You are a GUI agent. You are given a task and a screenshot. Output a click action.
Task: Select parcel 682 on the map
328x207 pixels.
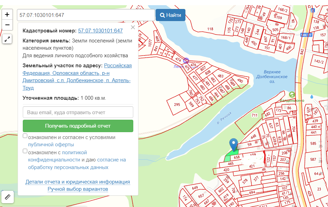268,114
